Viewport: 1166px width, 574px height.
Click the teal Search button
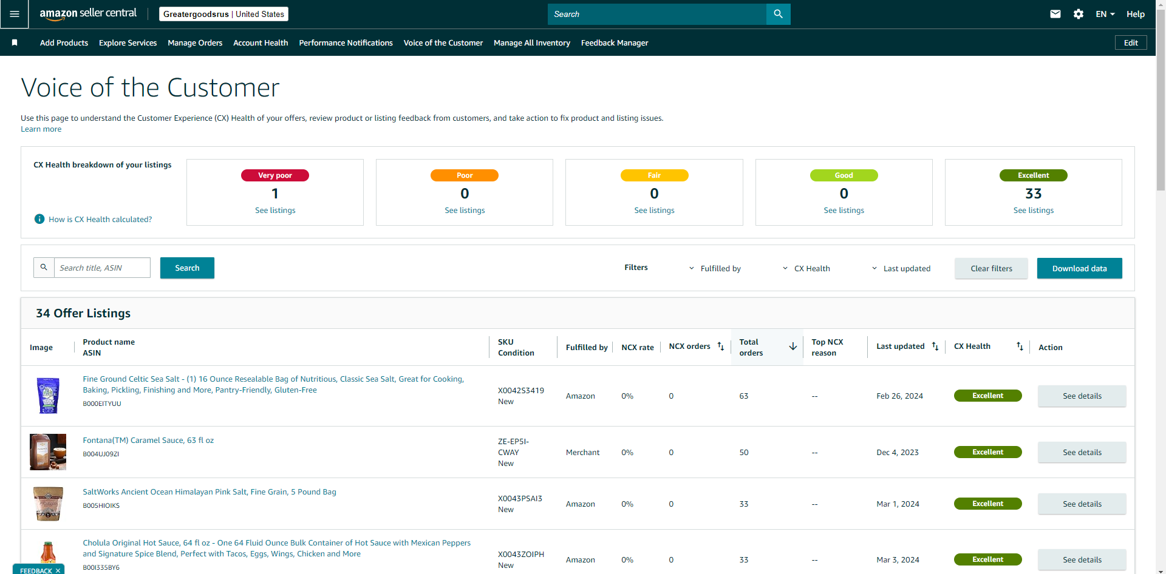(187, 268)
